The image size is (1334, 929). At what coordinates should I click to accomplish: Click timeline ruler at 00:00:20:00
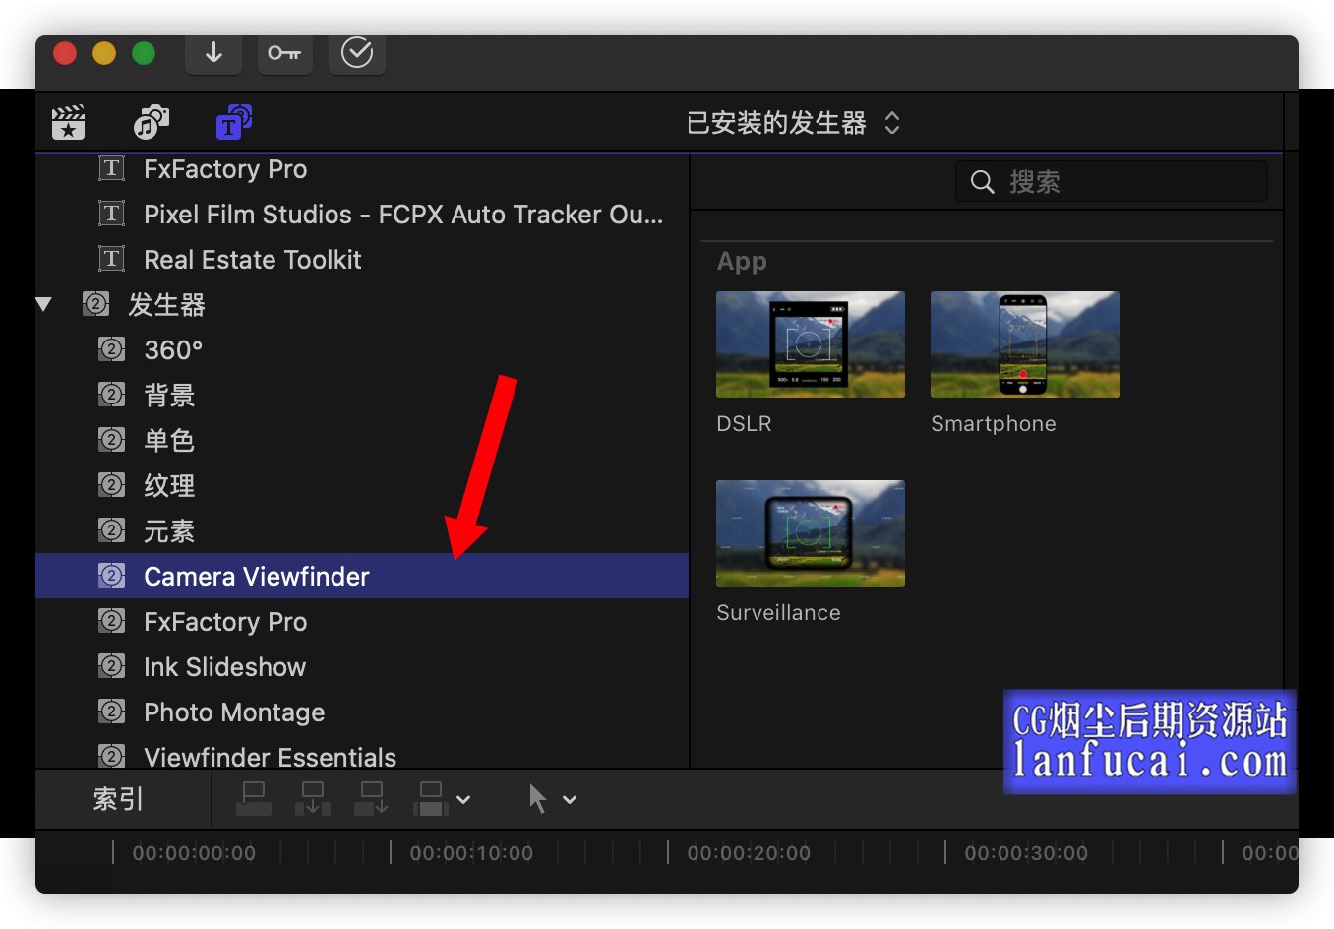pyautogui.click(x=749, y=853)
